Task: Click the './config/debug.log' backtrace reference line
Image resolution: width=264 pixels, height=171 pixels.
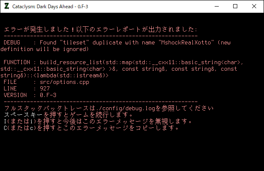Action: (109, 108)
